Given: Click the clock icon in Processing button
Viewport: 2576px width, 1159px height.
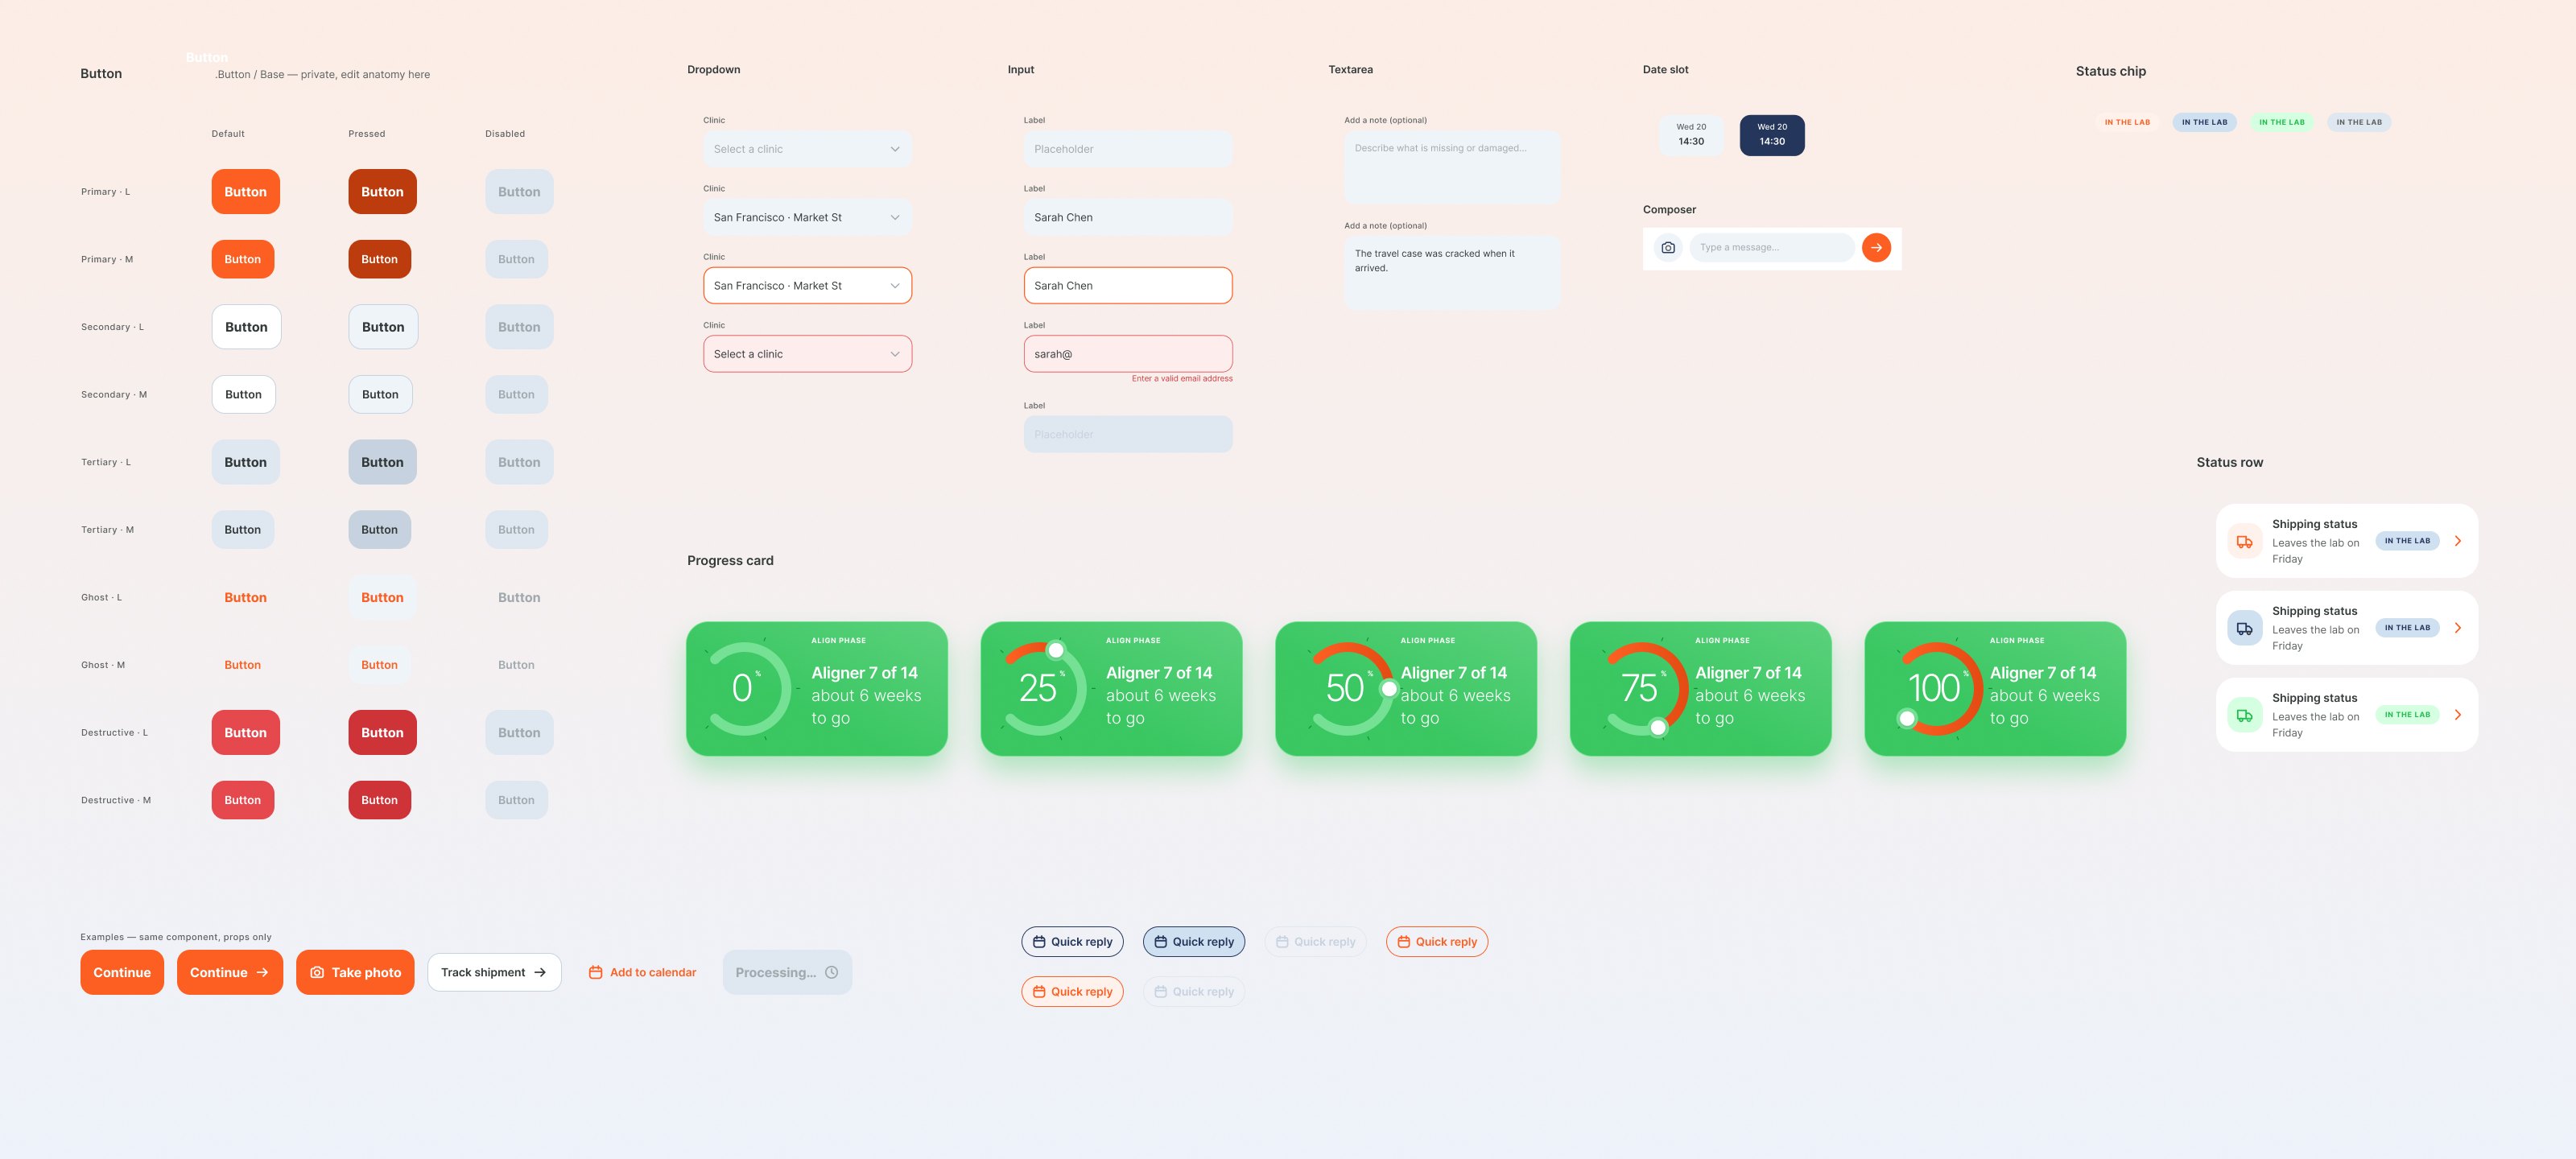Looking at the screenshot, I should [831, 972].
